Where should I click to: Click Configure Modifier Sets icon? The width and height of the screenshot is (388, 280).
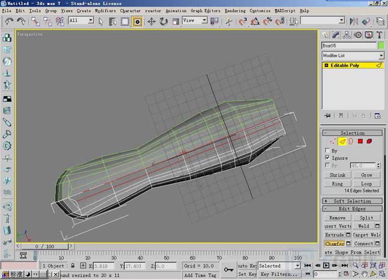(x=377, y=116)
